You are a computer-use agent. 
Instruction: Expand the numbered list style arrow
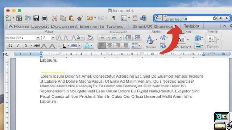point(120,38)
